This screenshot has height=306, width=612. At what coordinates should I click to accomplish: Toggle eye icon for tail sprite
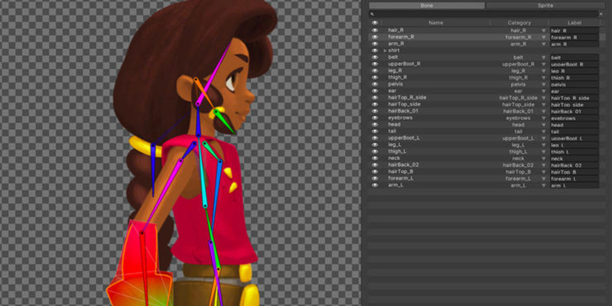point(375,131)
